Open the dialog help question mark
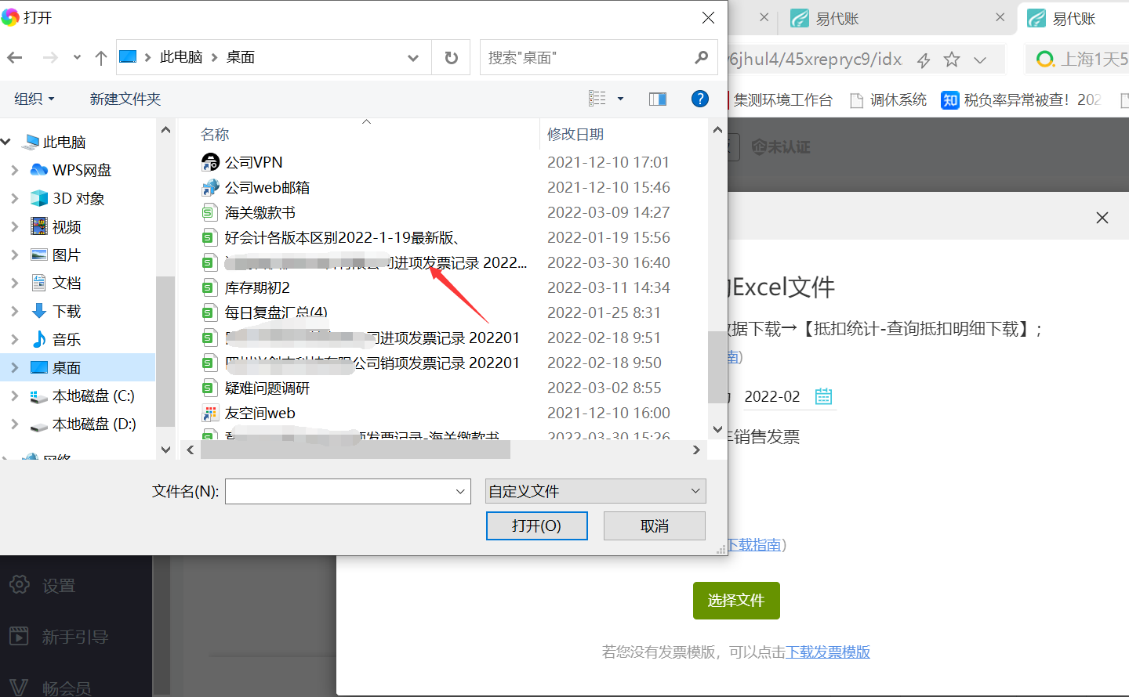 (699, 99)
